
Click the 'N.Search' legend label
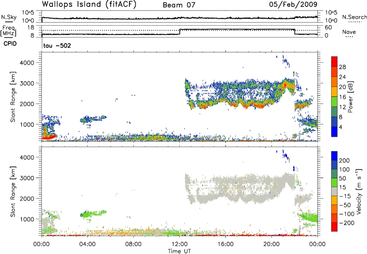pyautogui.click(x=354, y=17)
